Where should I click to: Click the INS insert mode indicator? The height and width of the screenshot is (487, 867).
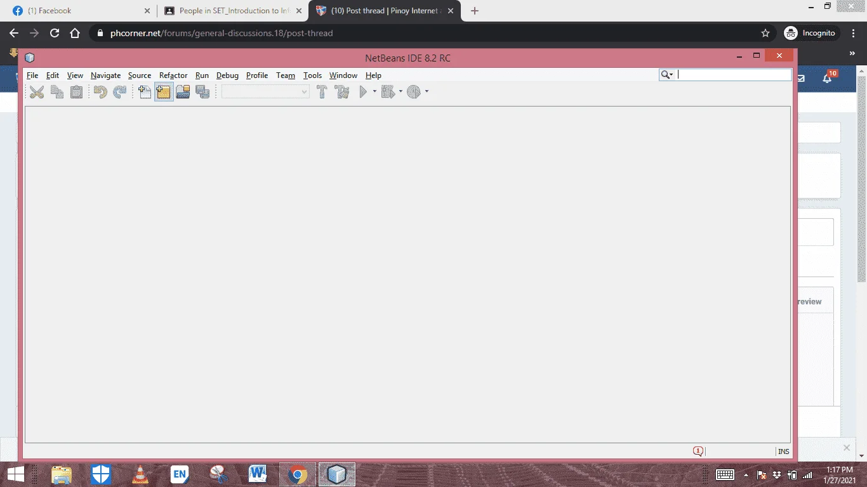pyautogui.click(x=784, y=451)
